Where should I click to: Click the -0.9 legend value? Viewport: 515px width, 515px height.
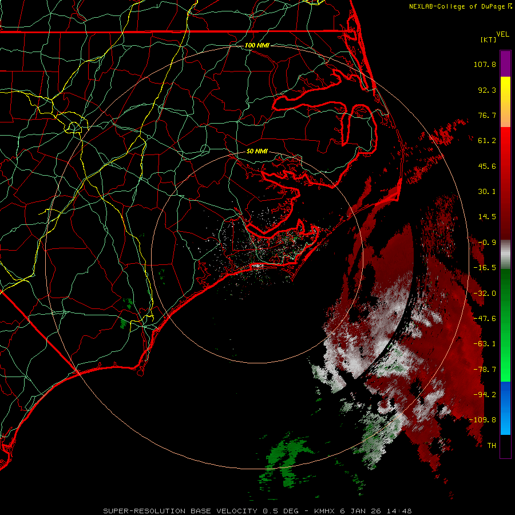(487, 243)
